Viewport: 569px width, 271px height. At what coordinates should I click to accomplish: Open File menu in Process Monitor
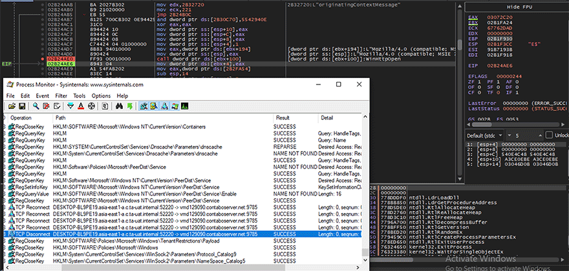(10, 96)
